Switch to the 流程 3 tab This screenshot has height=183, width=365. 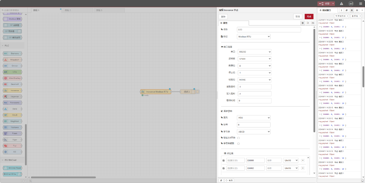click(109, 10)
